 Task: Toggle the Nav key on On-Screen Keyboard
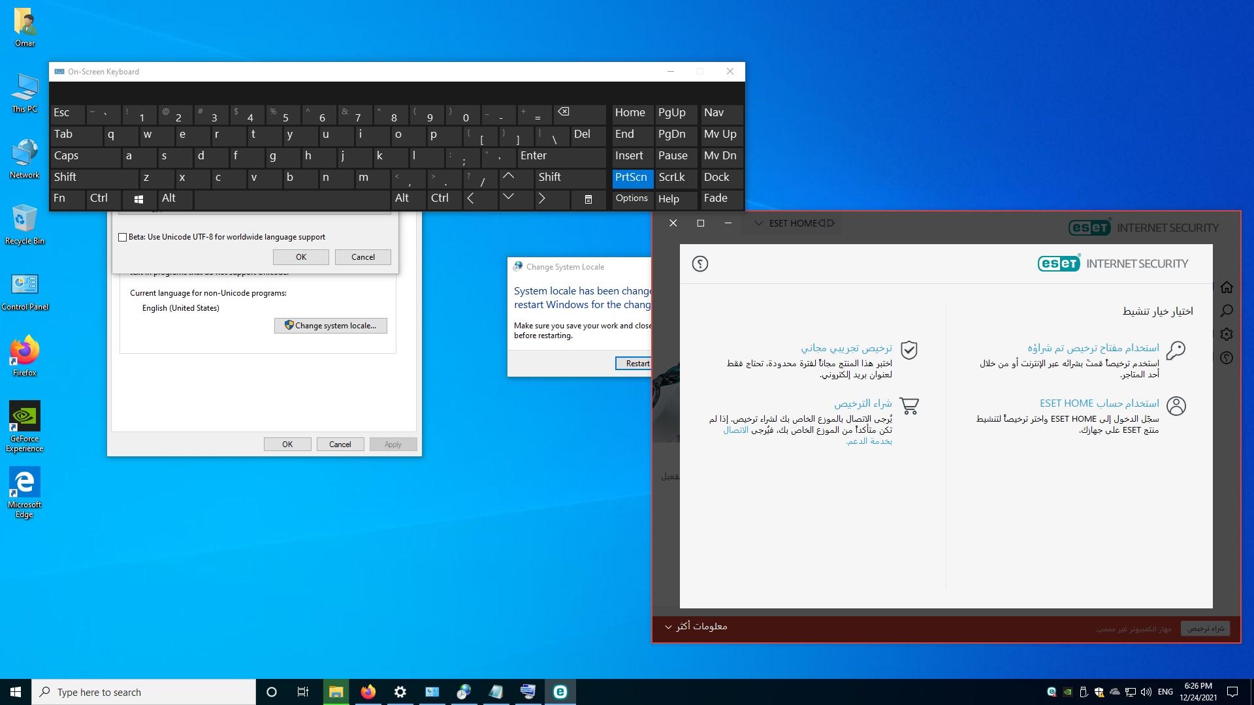[721, 113]
